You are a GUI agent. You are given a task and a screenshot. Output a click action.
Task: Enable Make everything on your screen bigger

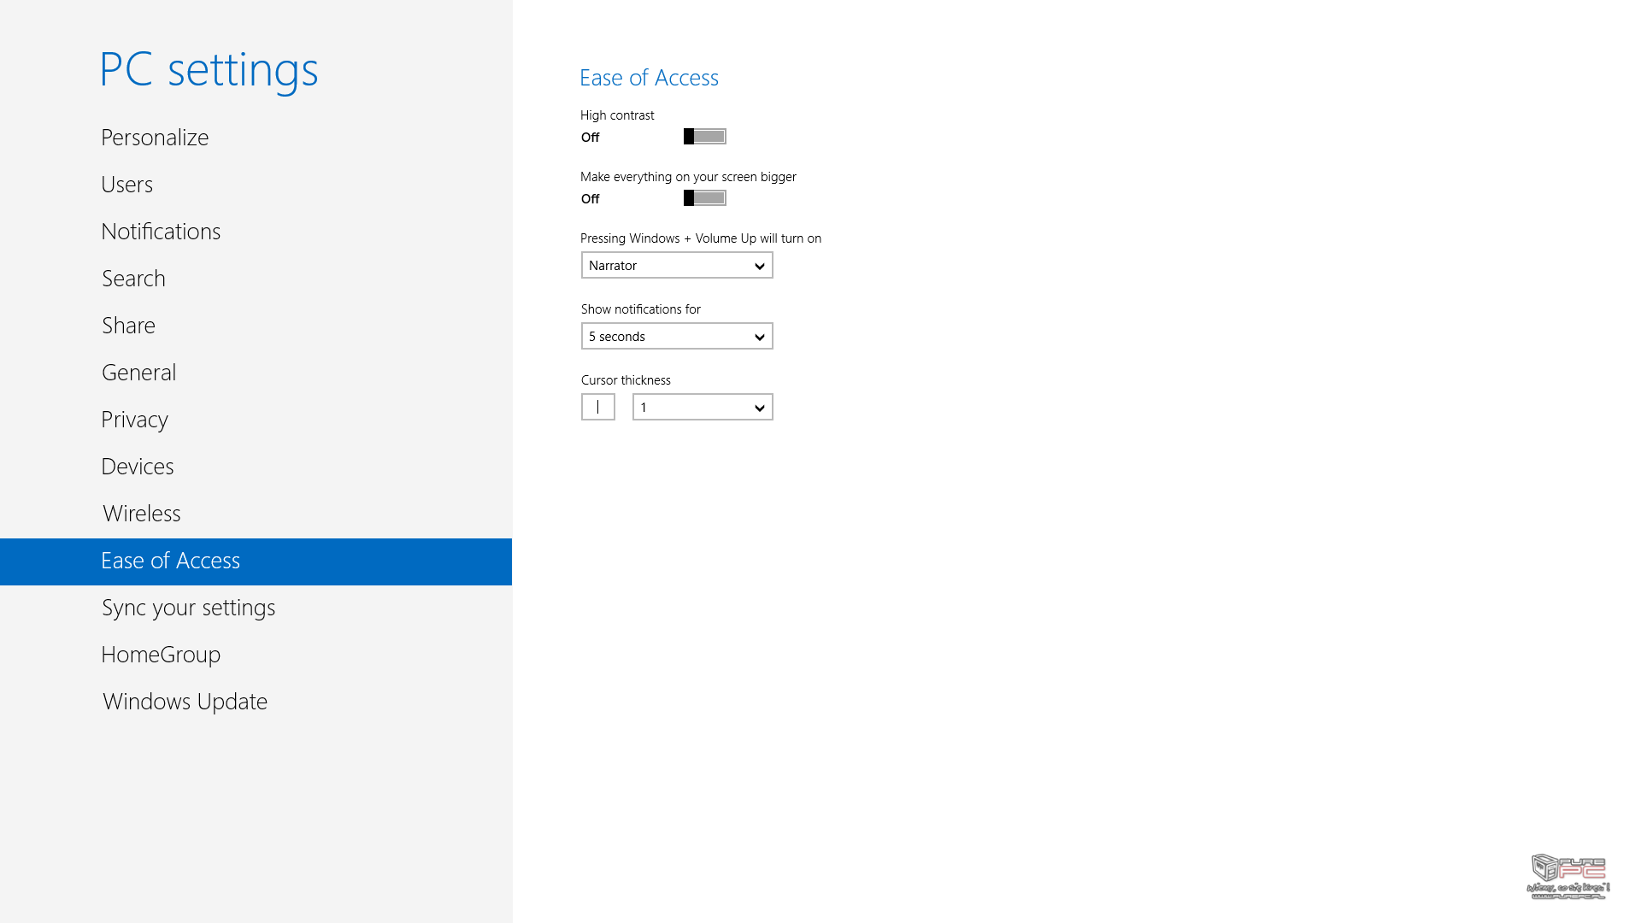point(704,198)
